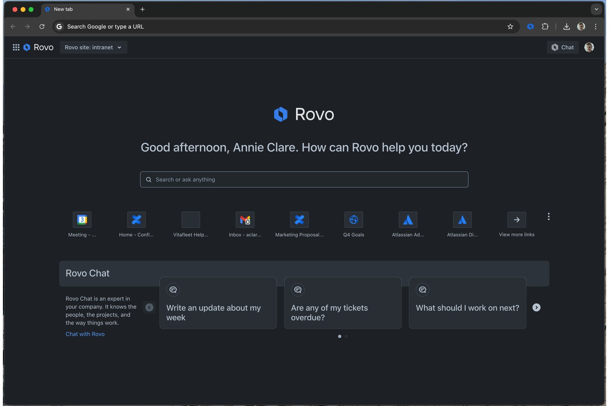Viewport: 609px width, 406px height.
Task: Open a new tab with the plus button
Action: click(x=142, y=9)
